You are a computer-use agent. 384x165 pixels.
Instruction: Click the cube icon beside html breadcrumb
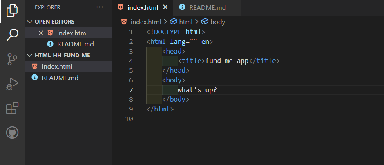[x=173, y=22]
